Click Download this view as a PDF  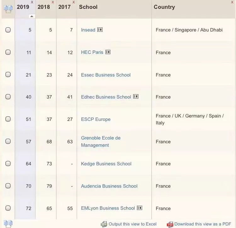[203, 224]
